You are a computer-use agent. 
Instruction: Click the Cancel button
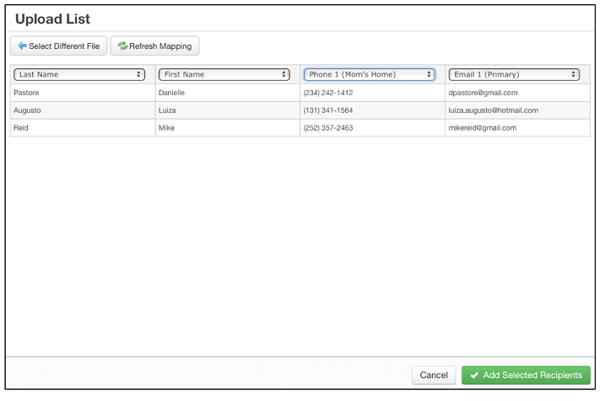[434, 375]
